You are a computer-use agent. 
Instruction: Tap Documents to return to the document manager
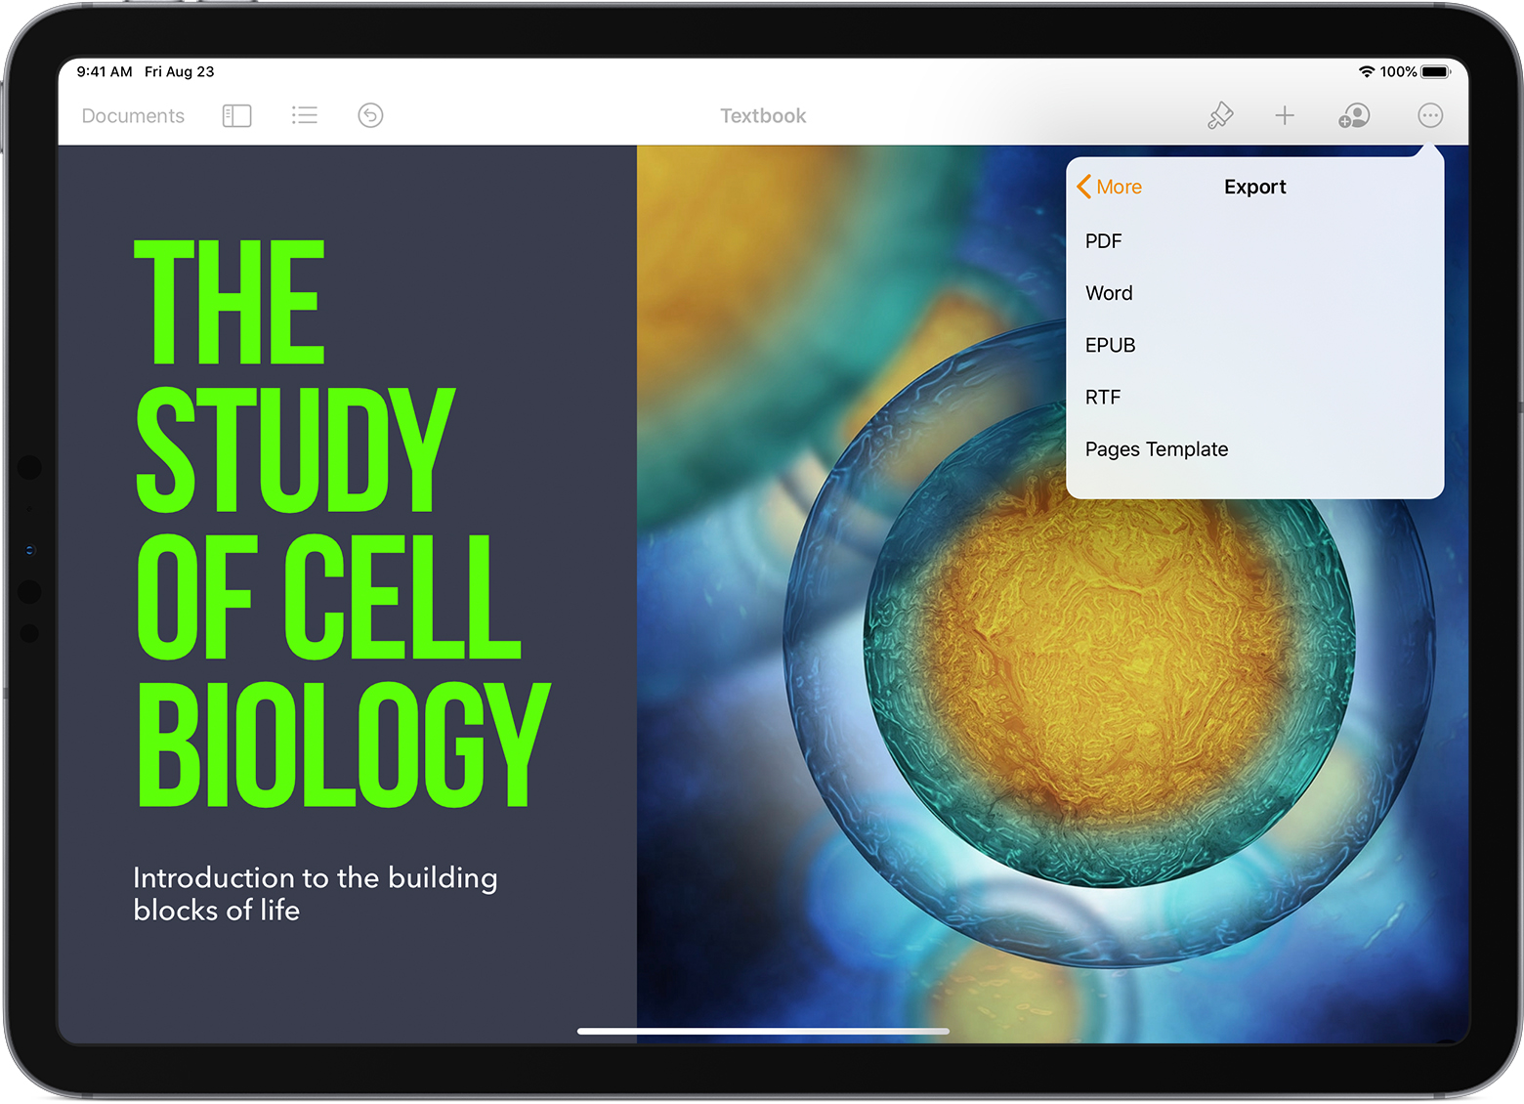[132, 115]
